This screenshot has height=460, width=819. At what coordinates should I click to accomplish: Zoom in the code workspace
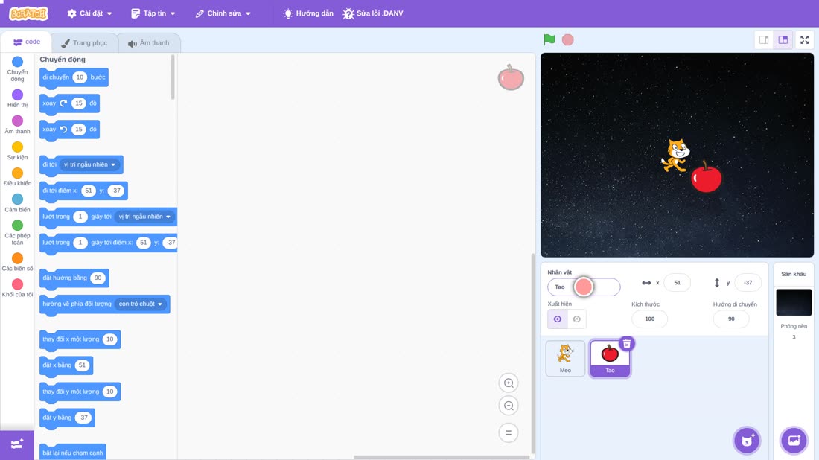click(509, 383)
